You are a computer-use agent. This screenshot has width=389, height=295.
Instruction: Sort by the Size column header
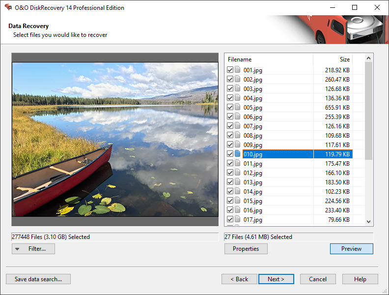click(x=333, y=59)
